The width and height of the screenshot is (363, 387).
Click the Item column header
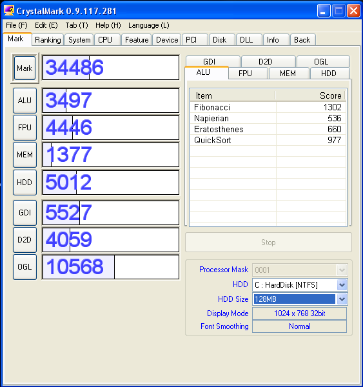click(233, 95)
